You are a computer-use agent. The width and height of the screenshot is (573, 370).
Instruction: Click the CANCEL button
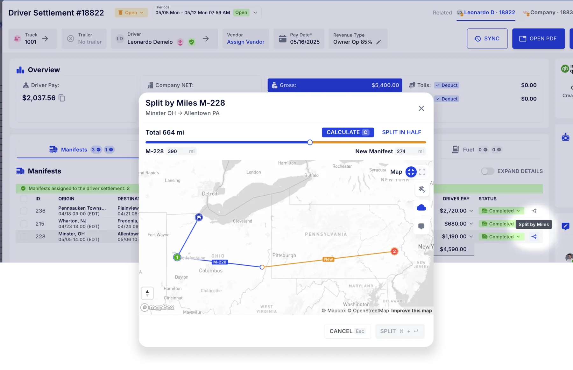(x=347, y=331)
